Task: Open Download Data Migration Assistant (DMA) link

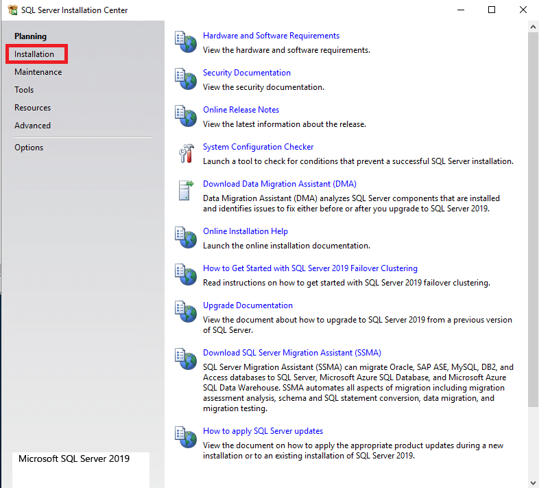Action: click(280, 184)
